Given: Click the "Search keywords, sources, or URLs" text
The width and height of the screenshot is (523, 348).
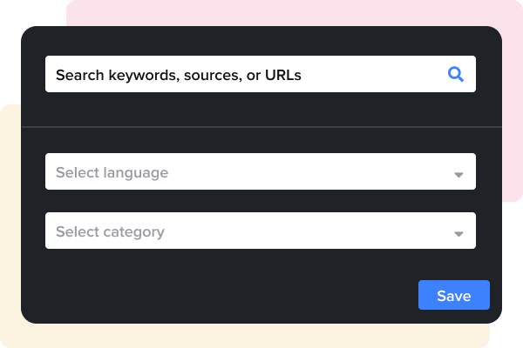Looking at the screenshot, I should click(x=178, y=75).
